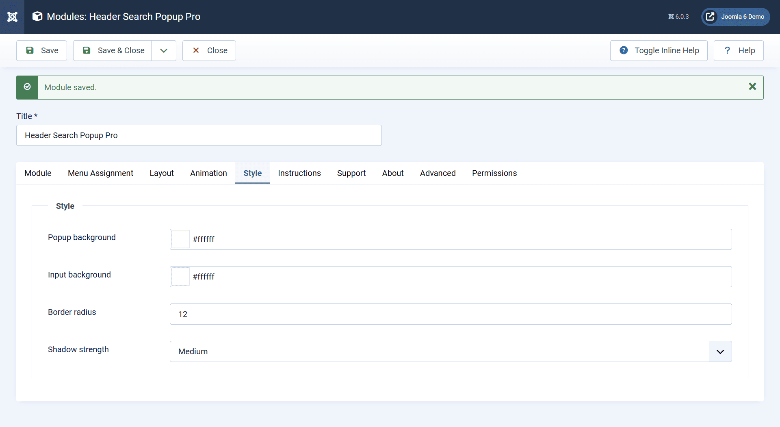Open the Shadow strength dropdown
Viewport: 780px width, 427px height.
click(720, 351)
